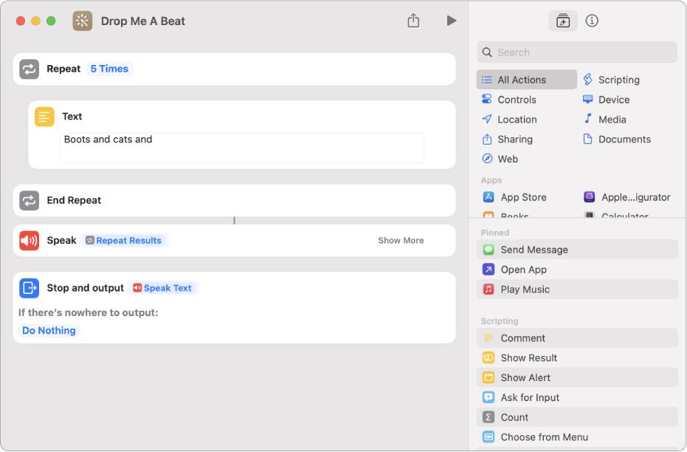687x452 pixels.
Task: Click the Repeat action icon
Action: click(30, 69)
